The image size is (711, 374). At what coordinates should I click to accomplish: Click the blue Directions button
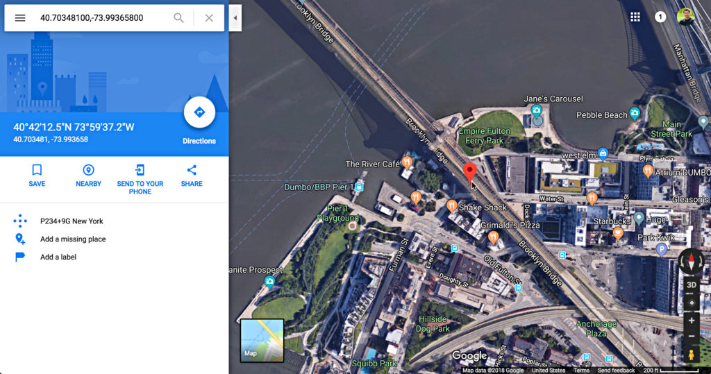(x=199, y=112)
